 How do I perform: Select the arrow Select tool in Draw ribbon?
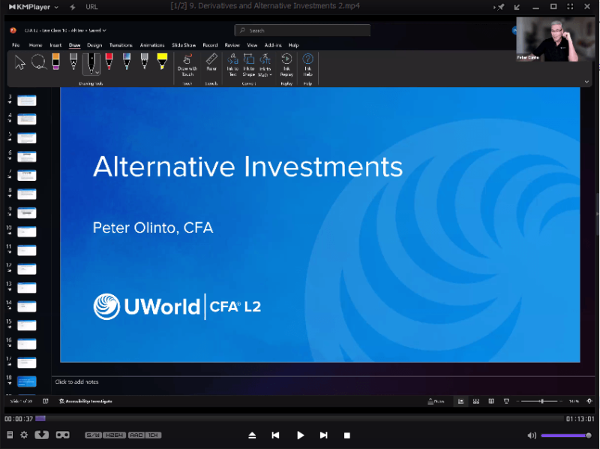pos(20,62)
